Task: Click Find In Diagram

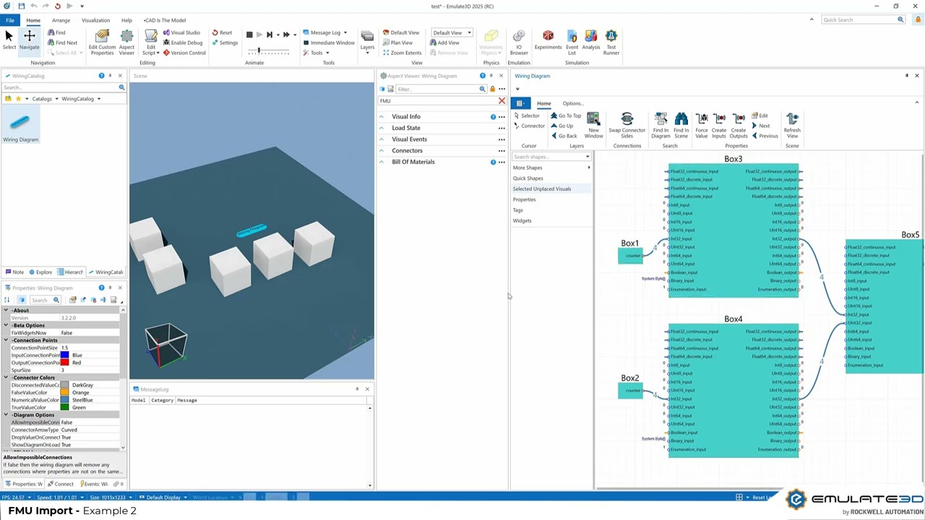Action: 661,124
